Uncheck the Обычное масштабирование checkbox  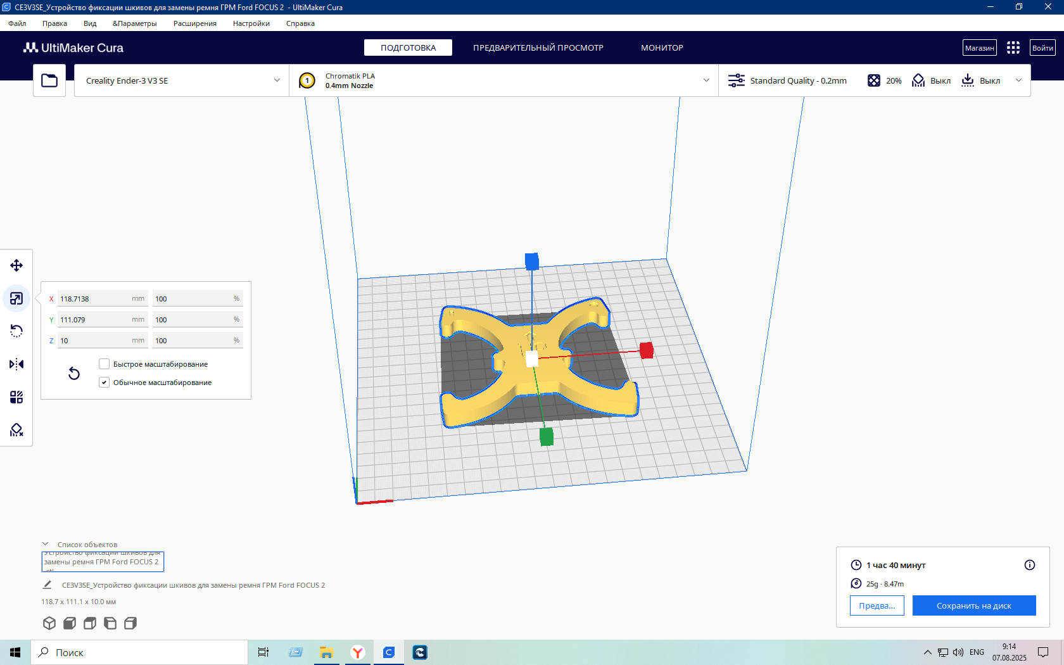104,383
